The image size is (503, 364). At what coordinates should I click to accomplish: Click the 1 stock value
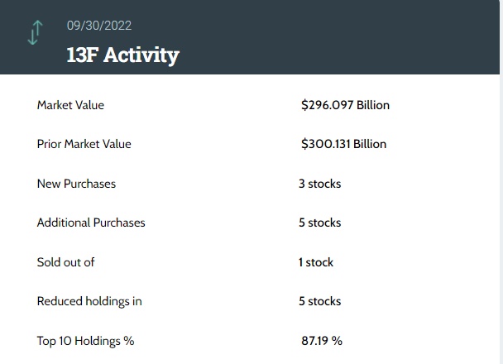(316, 262)
